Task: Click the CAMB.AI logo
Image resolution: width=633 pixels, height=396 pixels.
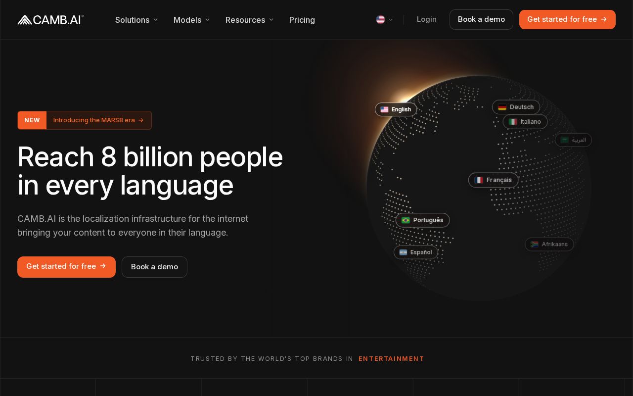Action: click(x=50, y=20)
